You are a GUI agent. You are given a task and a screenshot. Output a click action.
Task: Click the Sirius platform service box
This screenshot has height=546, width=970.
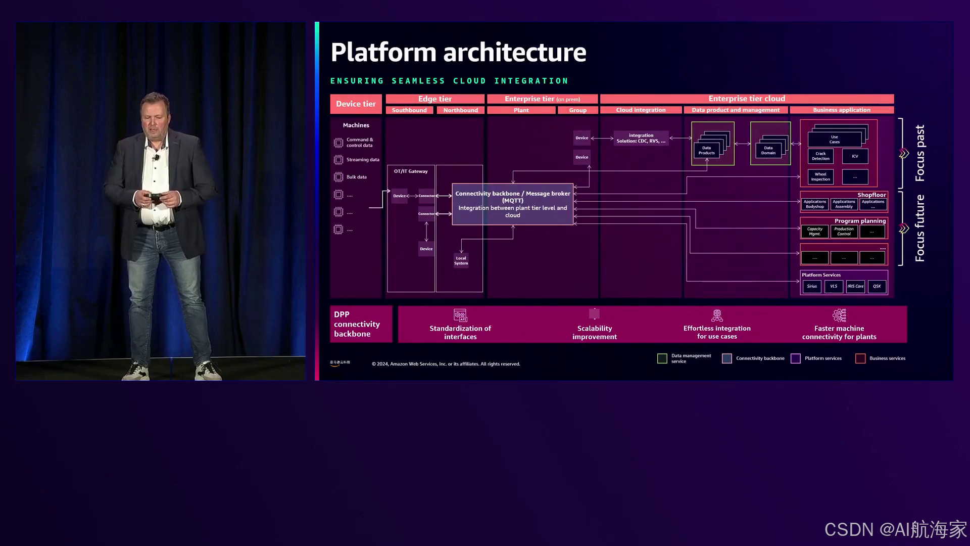click(812, 287)
